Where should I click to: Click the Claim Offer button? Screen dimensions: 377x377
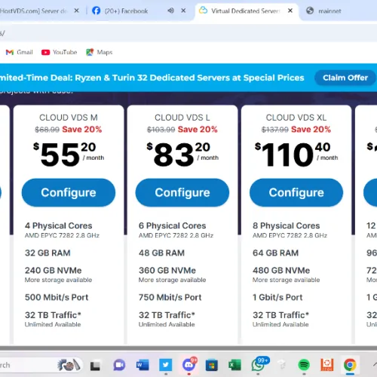pos(345,78)
